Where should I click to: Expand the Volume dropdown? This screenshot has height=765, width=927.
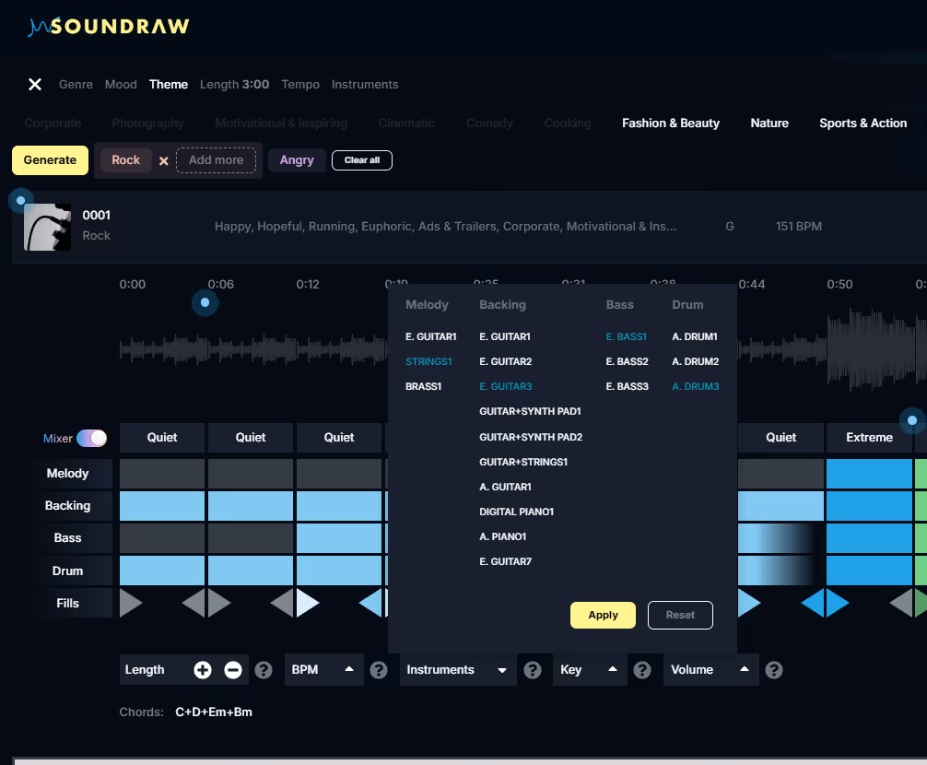[711, 670]
